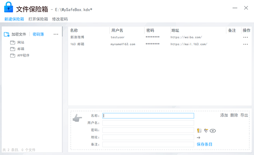
Task: Click the arrow to open address
Action: (x=199, y=138)
